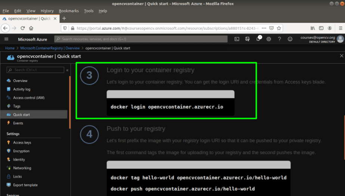This screenshot has height=196, width=345.
Task: Go to the Firefox home page
Action: [x=31, y=28]
